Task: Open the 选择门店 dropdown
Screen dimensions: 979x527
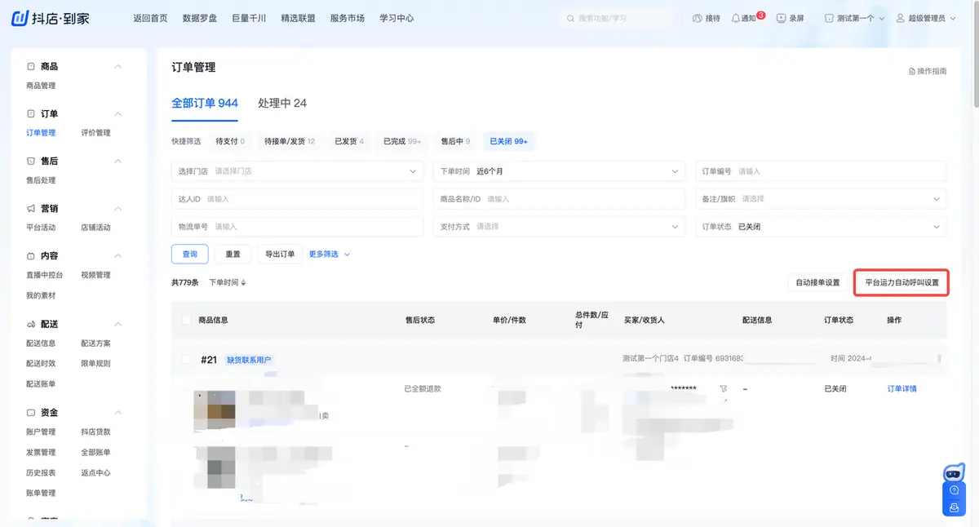Action: (297, 171)
